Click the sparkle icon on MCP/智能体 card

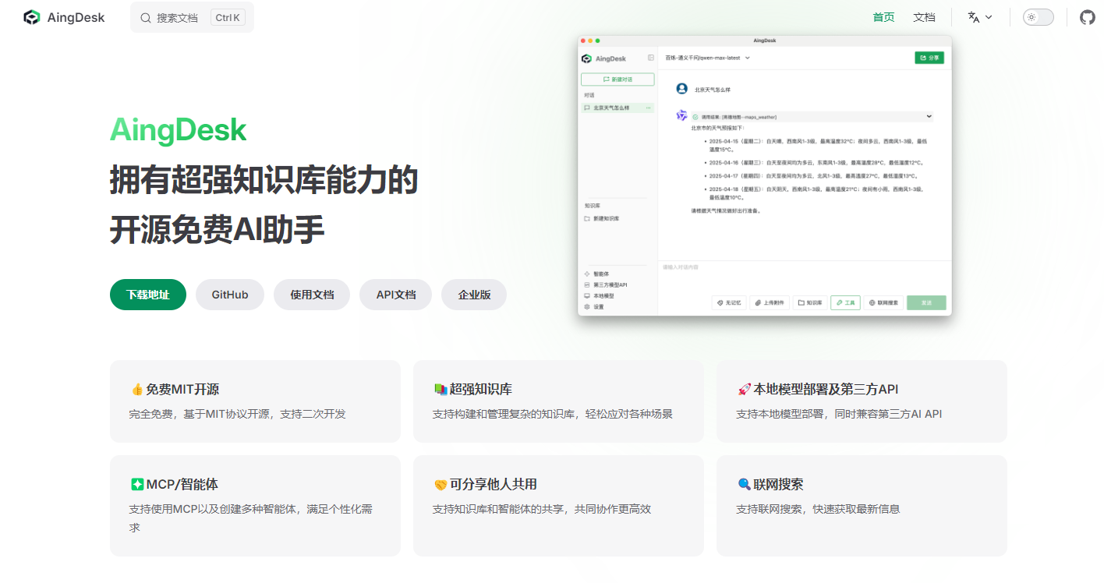pos(137,485)
